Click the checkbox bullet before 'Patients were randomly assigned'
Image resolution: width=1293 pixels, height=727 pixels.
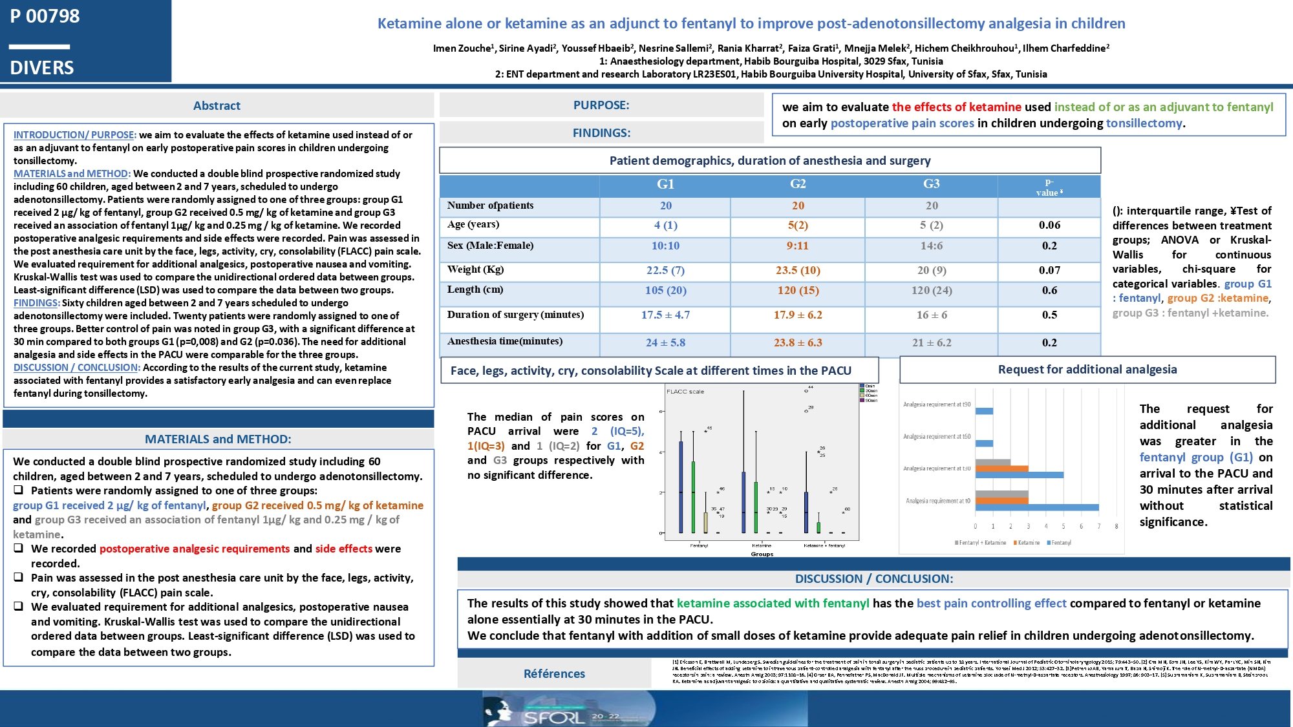point(19,490)
